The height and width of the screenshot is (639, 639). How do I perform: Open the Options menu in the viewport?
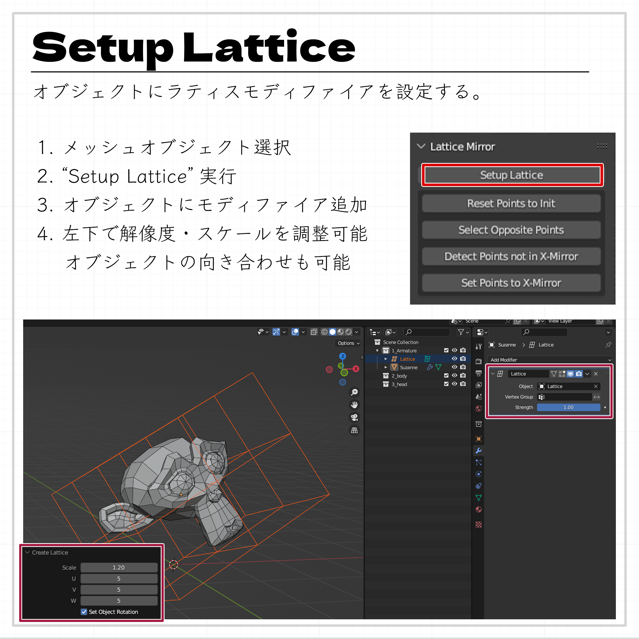348,343
